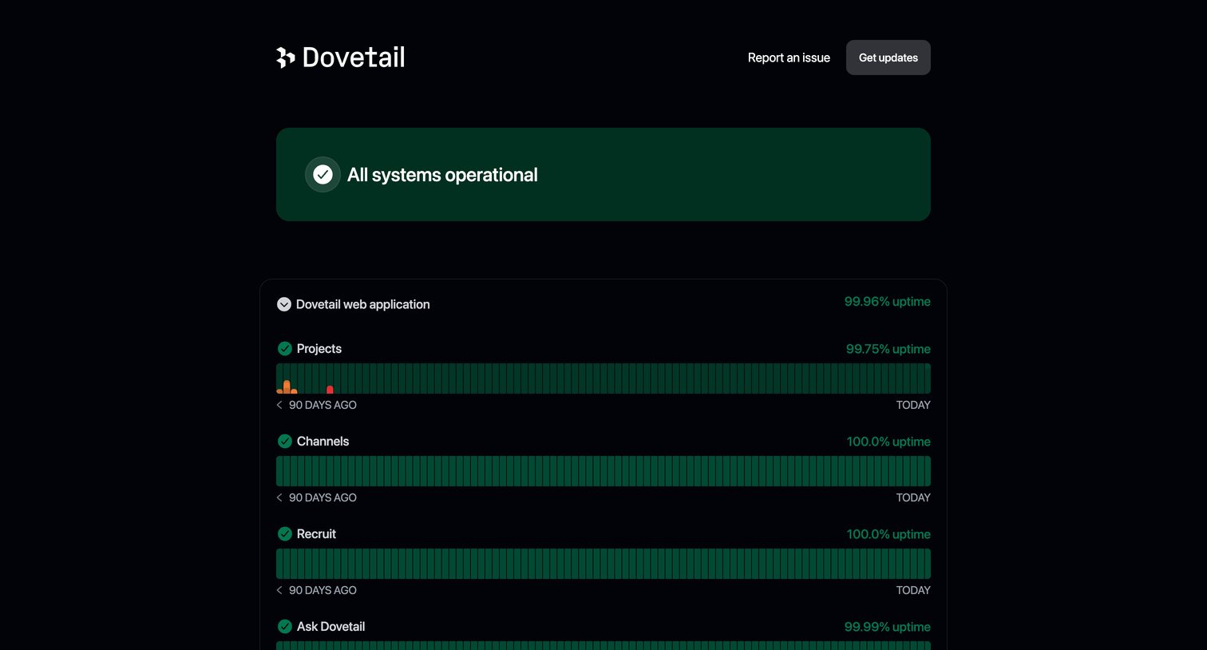
Task: Click the TODAY label under Channels
Action: pos(913,497)
